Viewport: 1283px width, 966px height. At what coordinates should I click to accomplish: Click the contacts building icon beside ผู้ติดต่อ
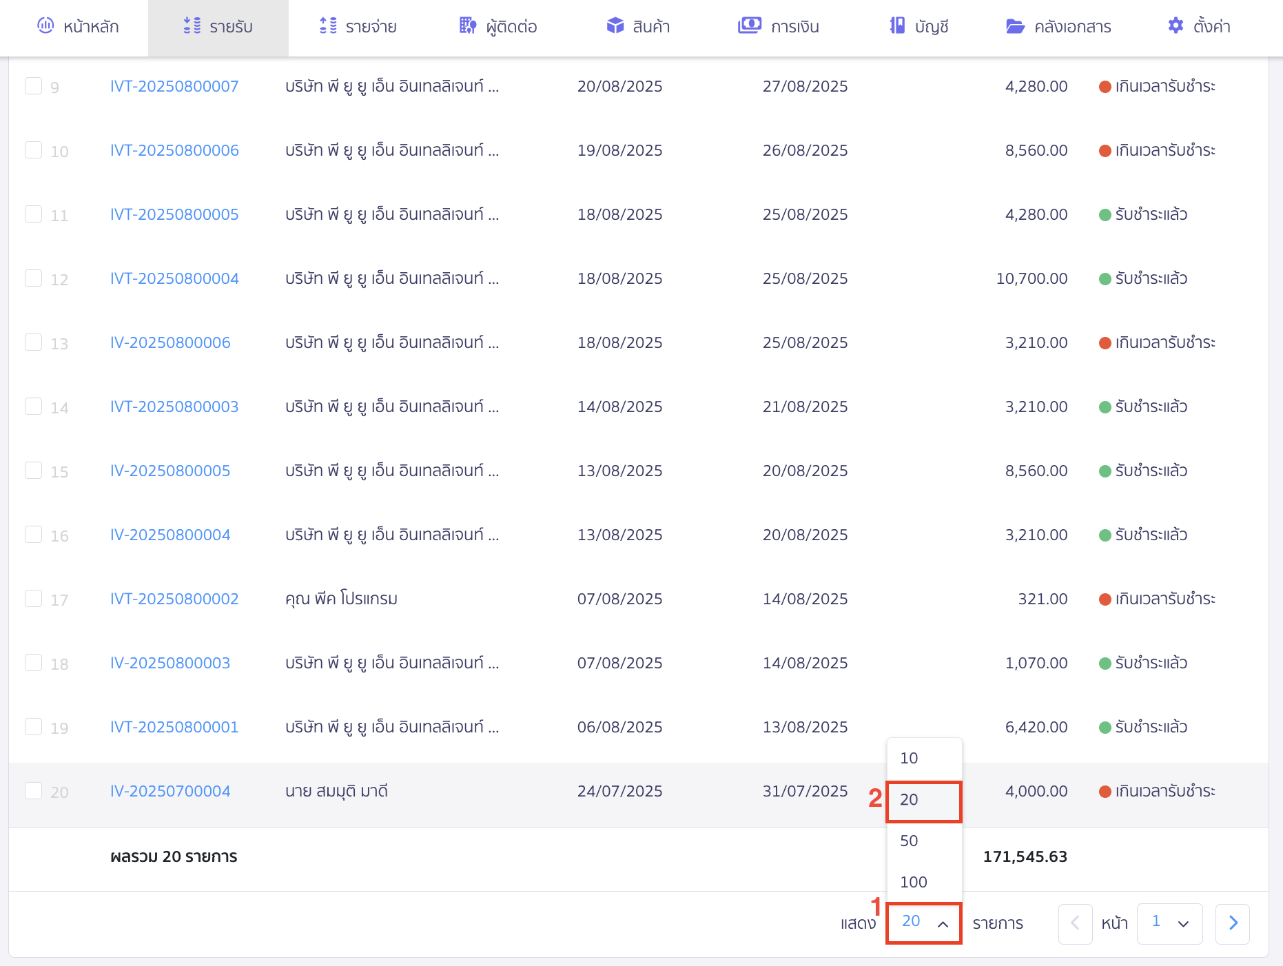467,26
